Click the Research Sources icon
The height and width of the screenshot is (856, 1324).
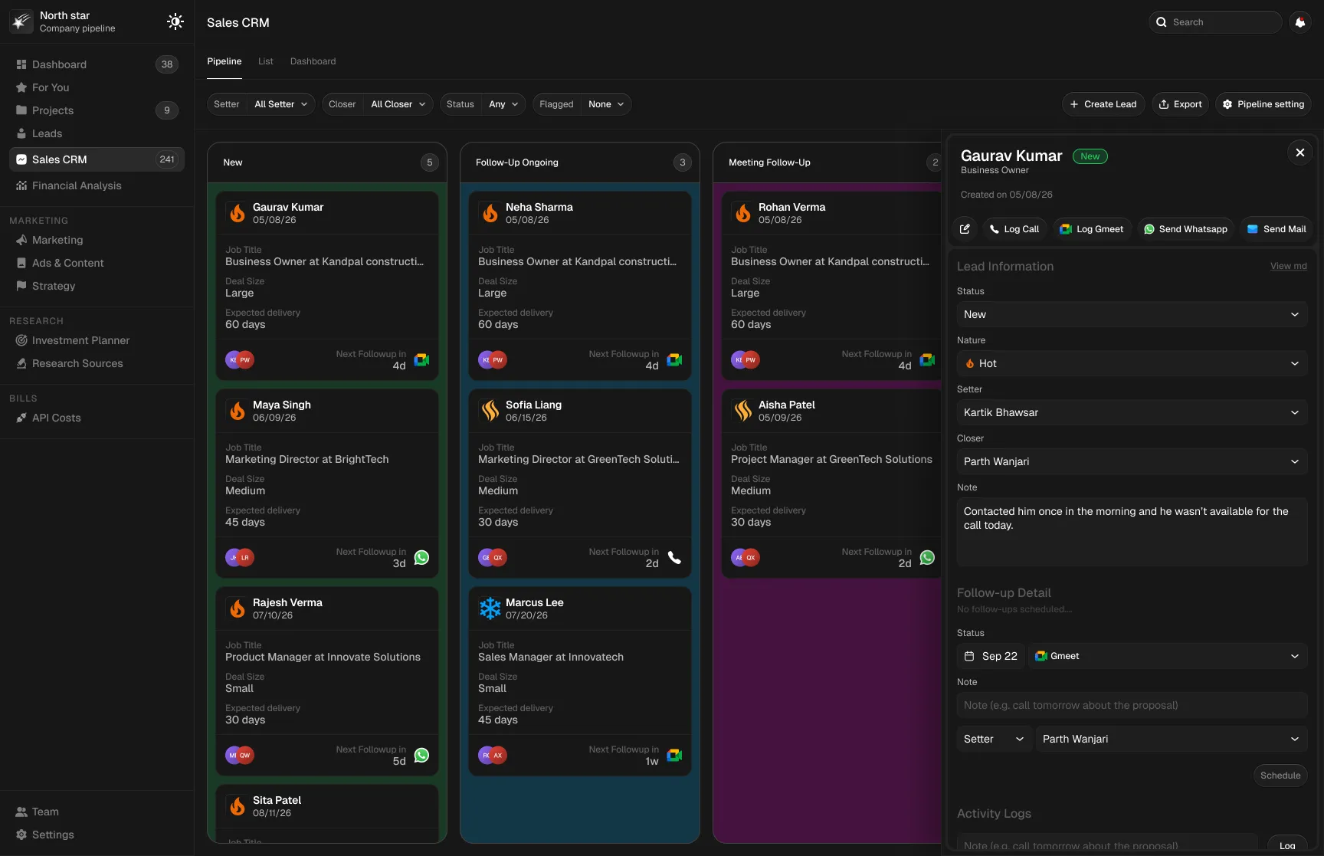(x=21, y=363)
